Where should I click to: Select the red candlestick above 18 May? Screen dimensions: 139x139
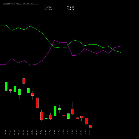pyautogui.click(x=73, y=112)
